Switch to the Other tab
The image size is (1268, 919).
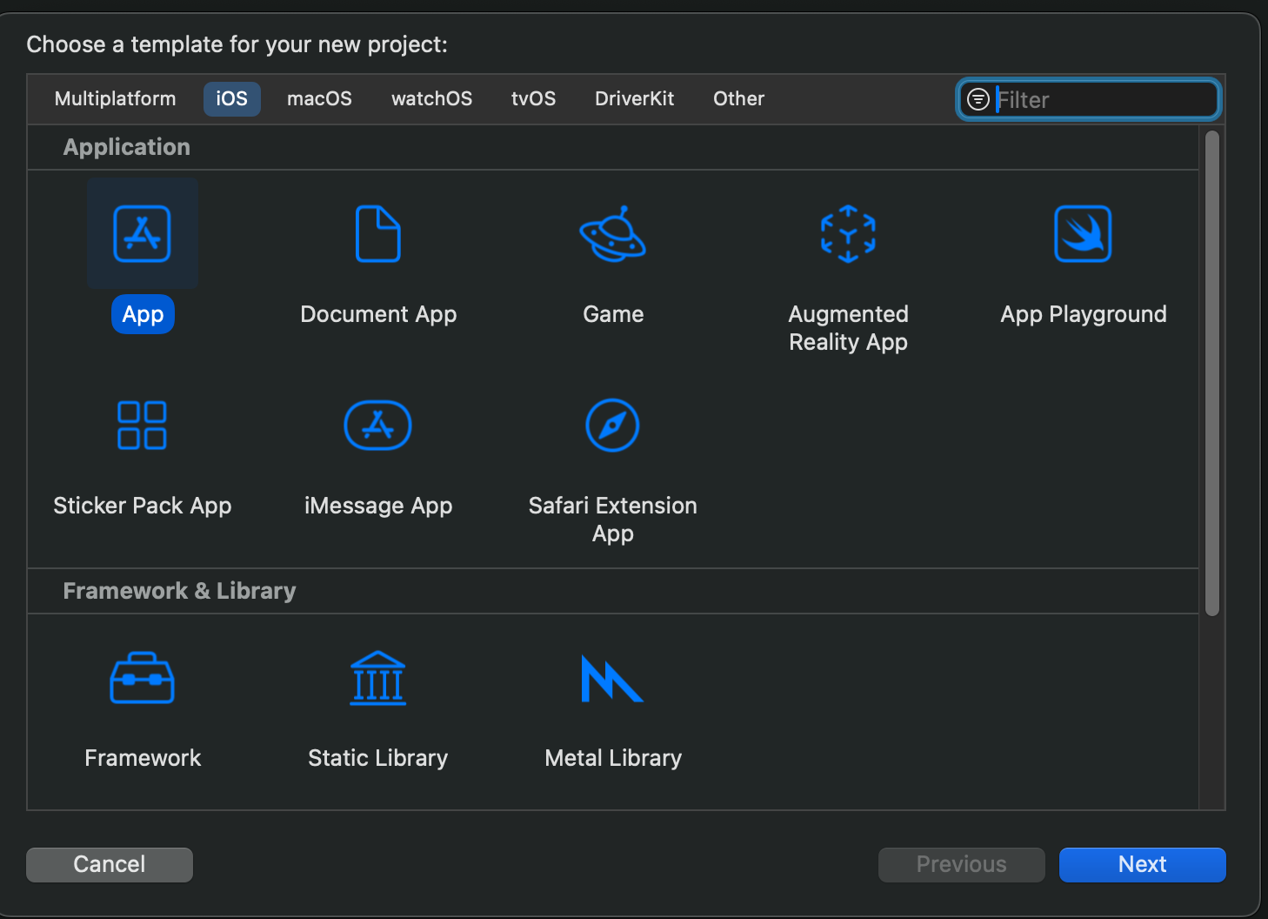(x=739, y=98)
